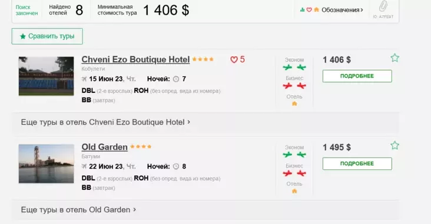Click the Отель house icon for Chveni Ezo
Screen dimensions: 431x224
[x=294, y=103]
